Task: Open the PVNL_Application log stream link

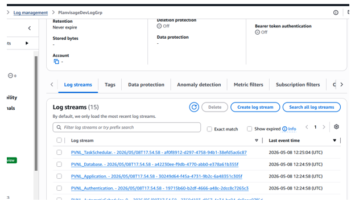Action: [x=156, y=176]
